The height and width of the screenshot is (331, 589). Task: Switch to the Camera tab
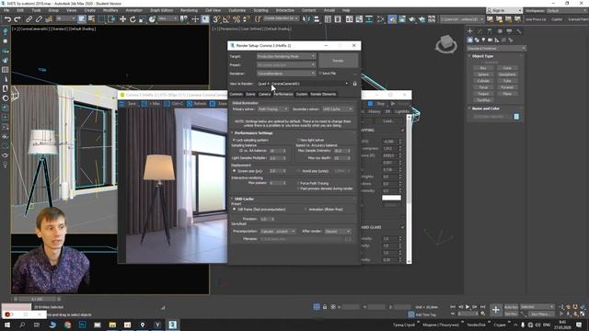pos(264,94)
